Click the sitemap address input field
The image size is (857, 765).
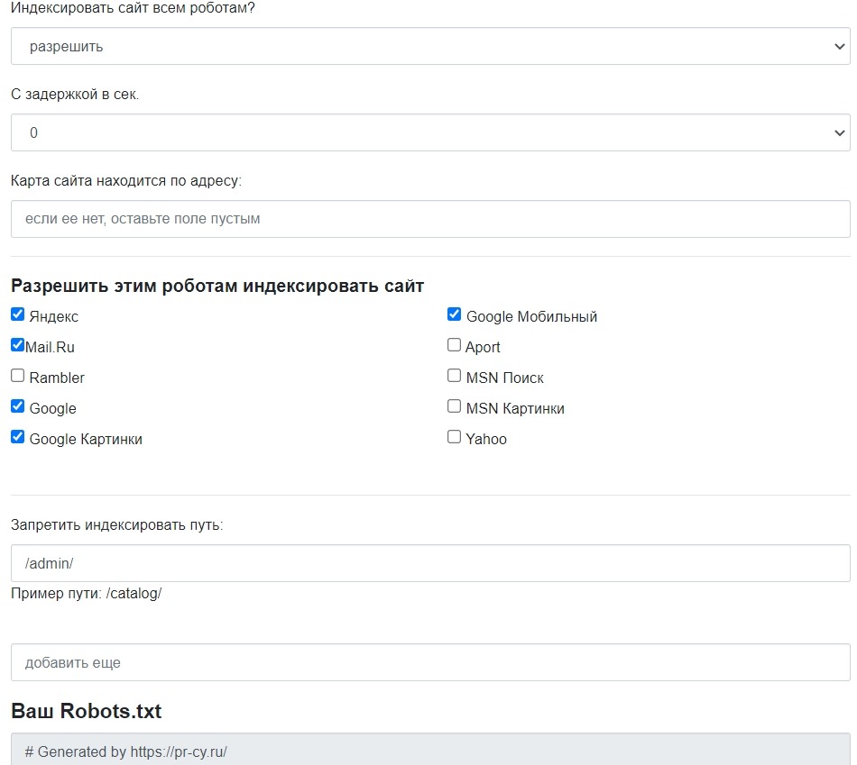pyautogui.click(x=428, y=218)
